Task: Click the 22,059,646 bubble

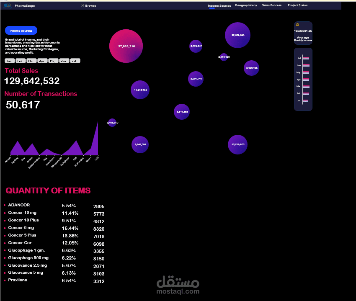Action: (238, 35)
